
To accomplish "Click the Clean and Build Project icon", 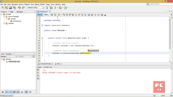I will click(51, 8).
